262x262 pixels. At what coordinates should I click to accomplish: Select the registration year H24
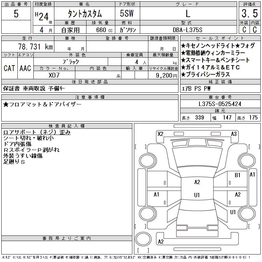point(42,16)
